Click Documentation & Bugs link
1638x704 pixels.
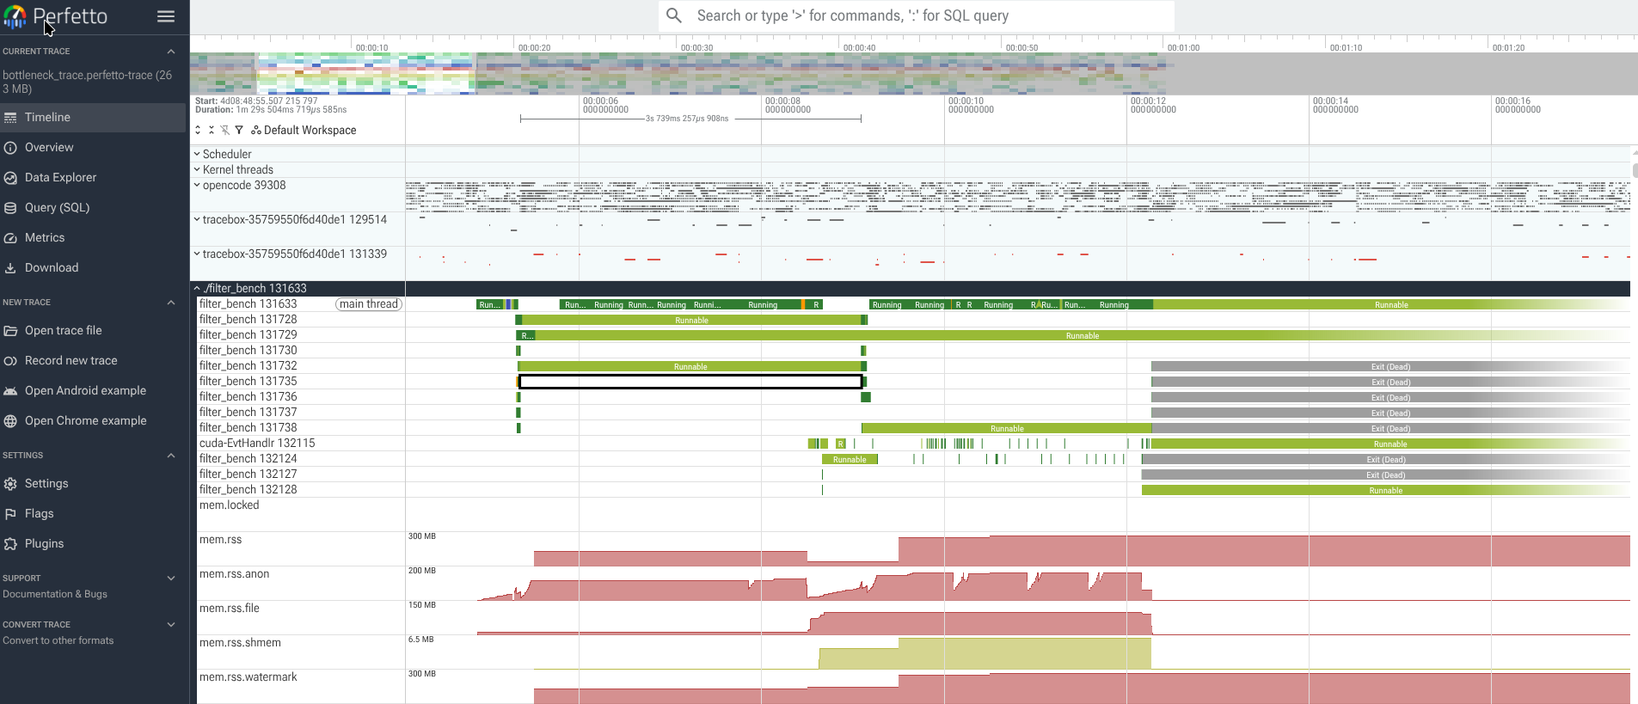click(x=55, y=594)
